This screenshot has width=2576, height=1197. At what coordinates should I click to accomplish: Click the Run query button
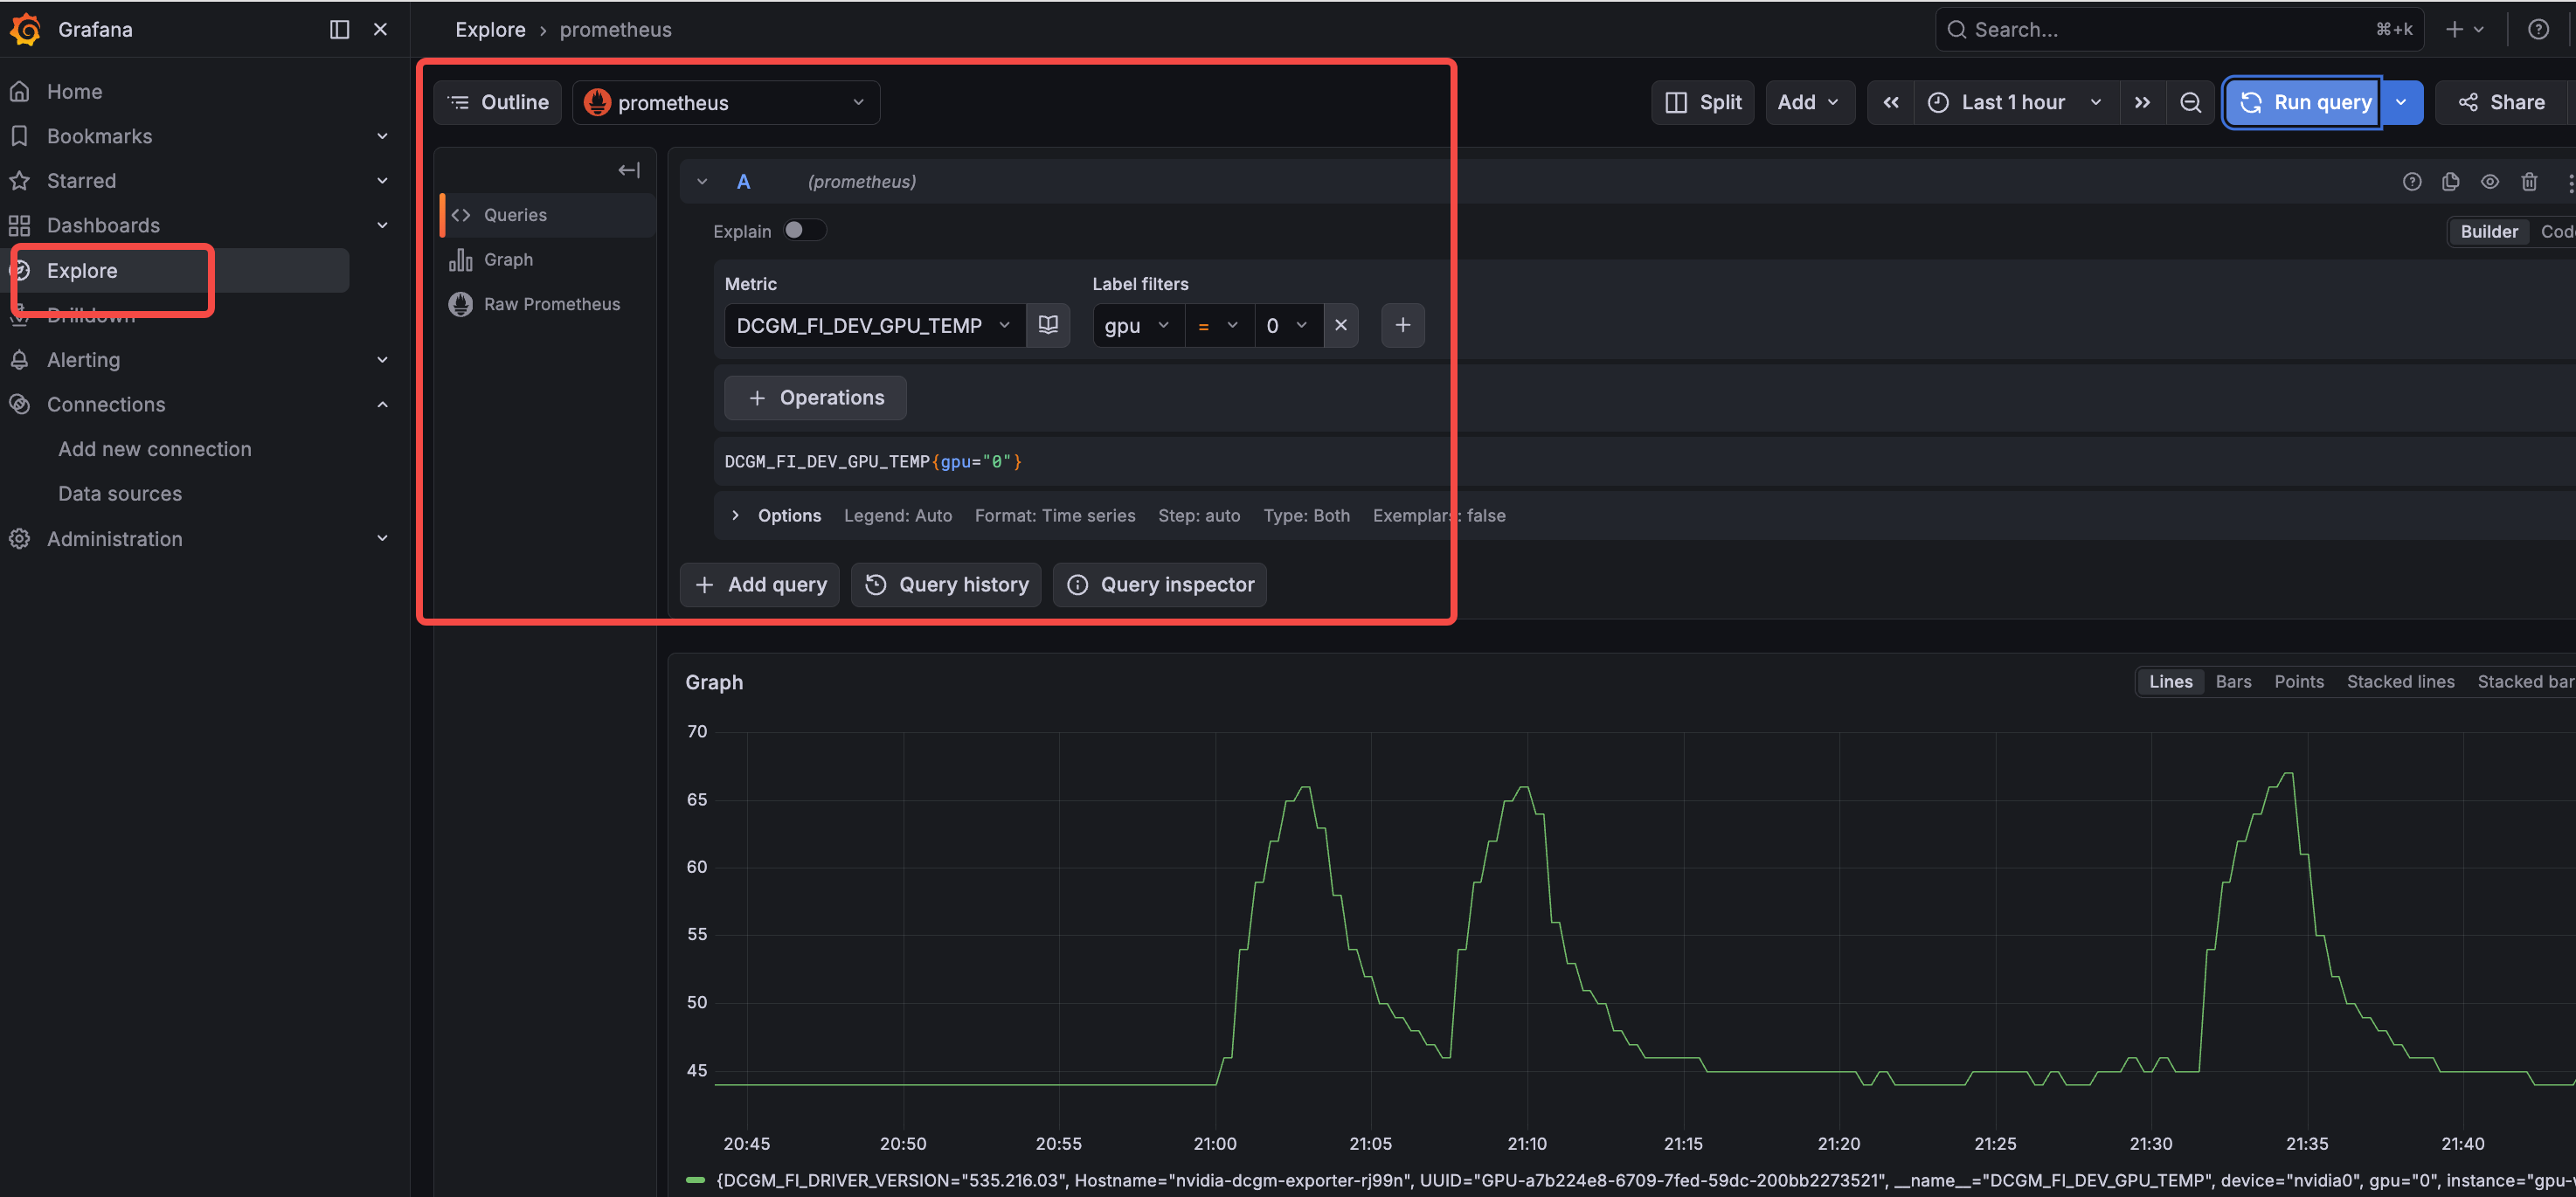coord(2304,103)
